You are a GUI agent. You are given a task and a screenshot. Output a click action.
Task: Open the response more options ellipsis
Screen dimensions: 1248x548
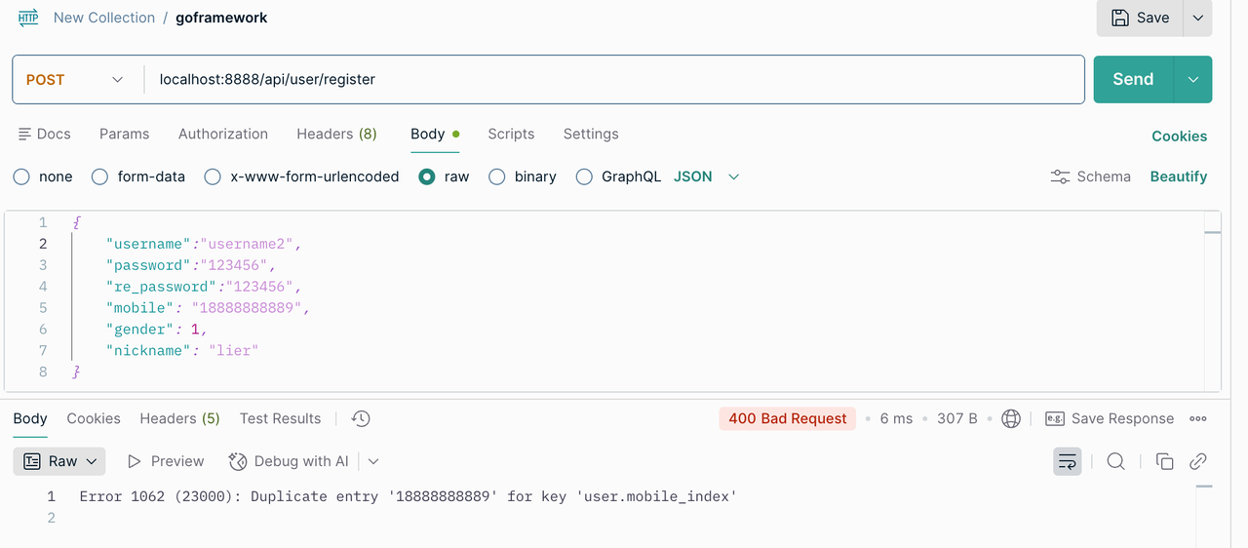(x=1198, y=418)
